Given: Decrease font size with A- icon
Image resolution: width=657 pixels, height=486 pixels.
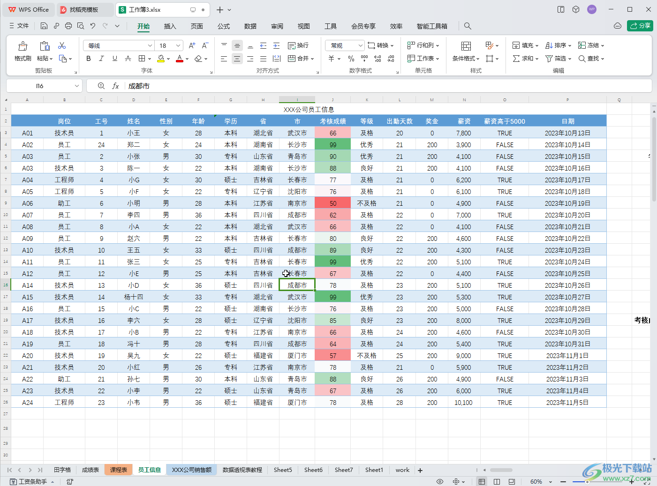Looking at the screenshot, I should point(205,45).
